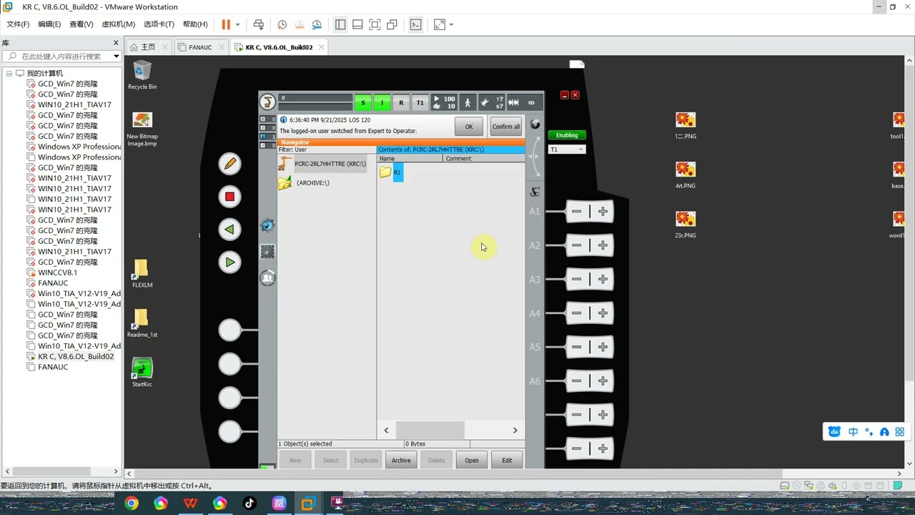Open the T1 operating mode indicator
This screenshot has width=915, height=515.
[420, 102]
